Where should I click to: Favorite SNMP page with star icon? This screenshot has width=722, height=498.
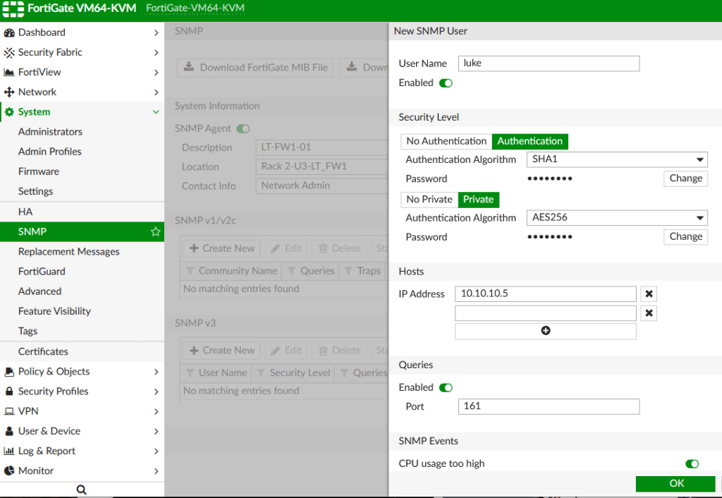(156, 232)
